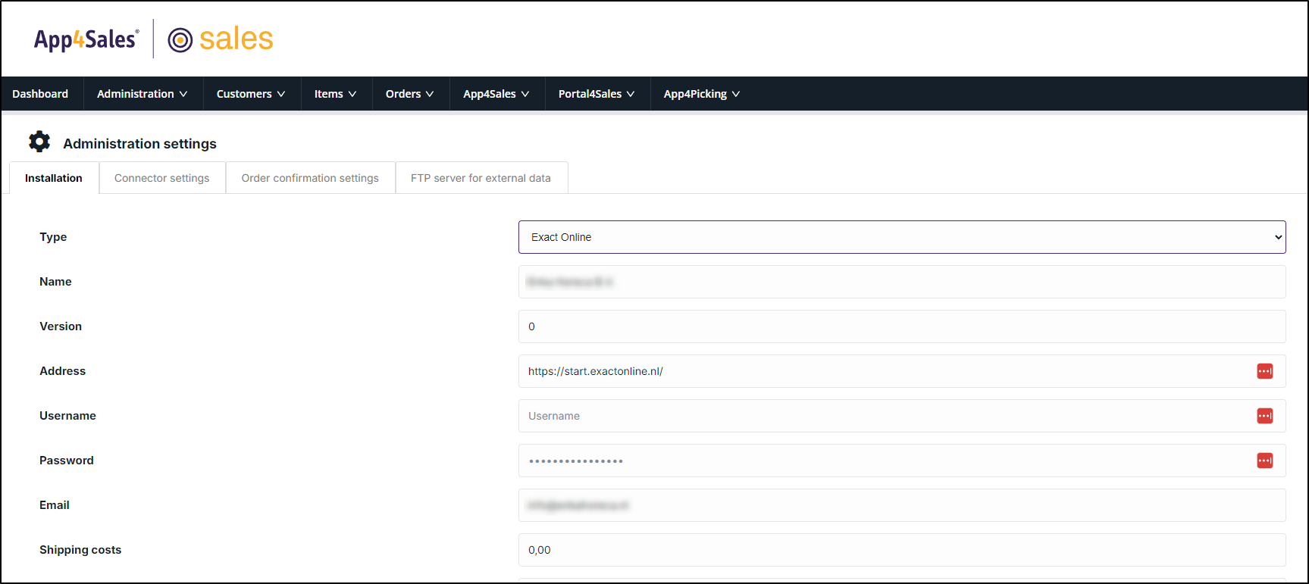Screen dimensions: 1309x584
Task: Click into the Username input field
Action: click(x=902, y=416)
